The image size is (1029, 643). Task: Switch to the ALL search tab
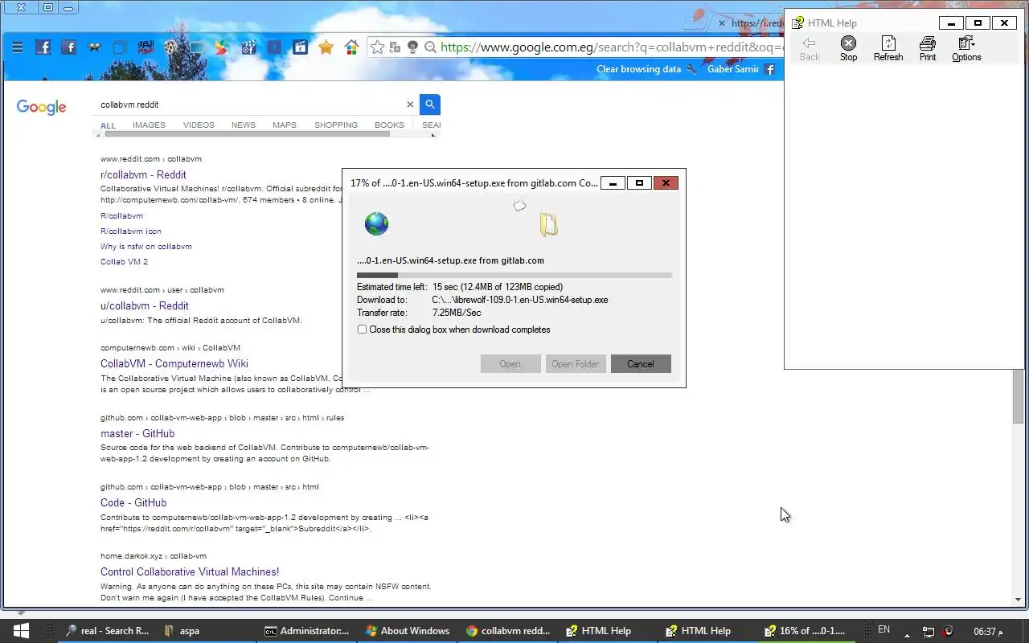point(108,125)
